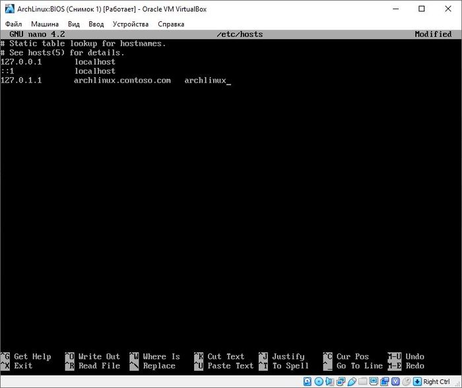462x388 pixels.
Task: Click the Modified status in nano header
Action: point(433,34)
